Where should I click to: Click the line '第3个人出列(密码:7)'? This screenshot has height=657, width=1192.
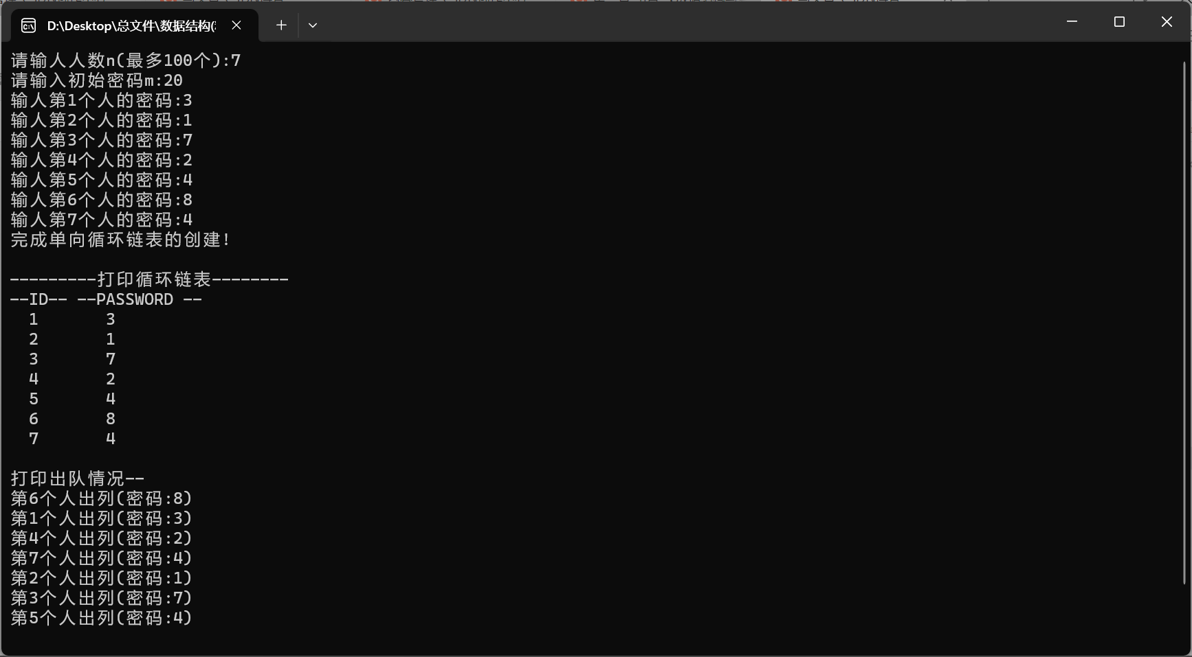(102, 598)
